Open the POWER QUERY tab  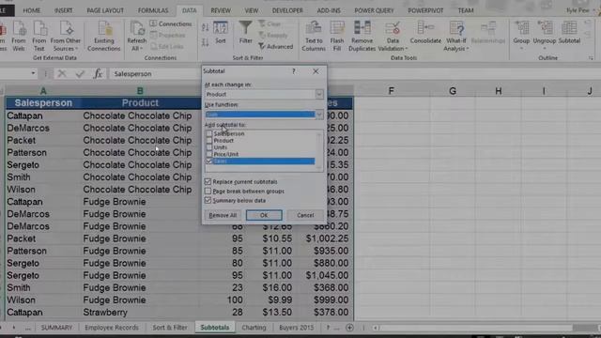tap(374, 10)
